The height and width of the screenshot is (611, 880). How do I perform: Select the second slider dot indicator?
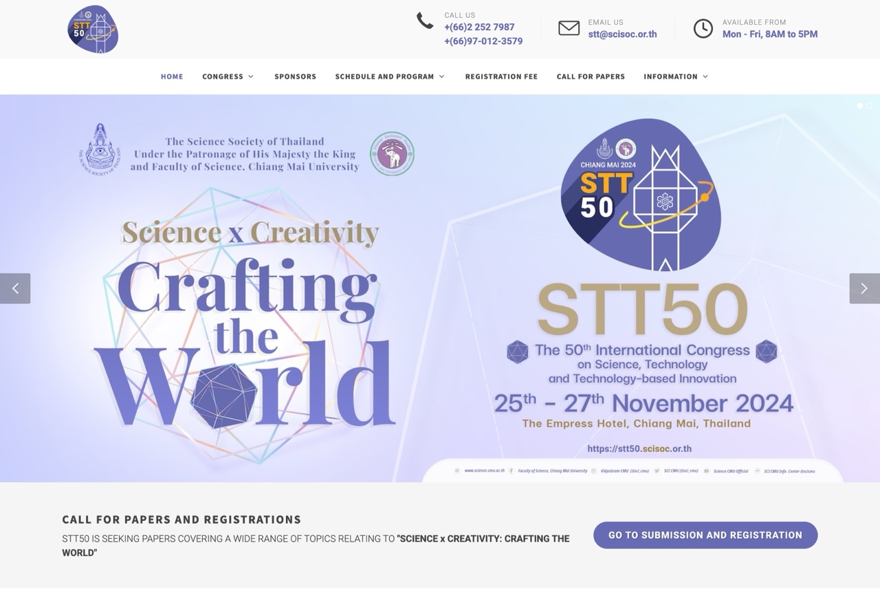click(x=869, y=105)
